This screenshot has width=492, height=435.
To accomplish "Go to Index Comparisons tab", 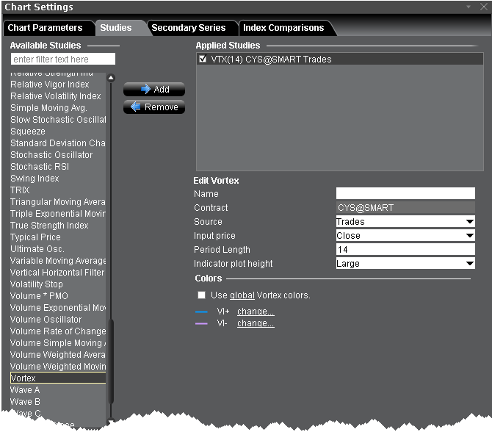I will (283, 28).
